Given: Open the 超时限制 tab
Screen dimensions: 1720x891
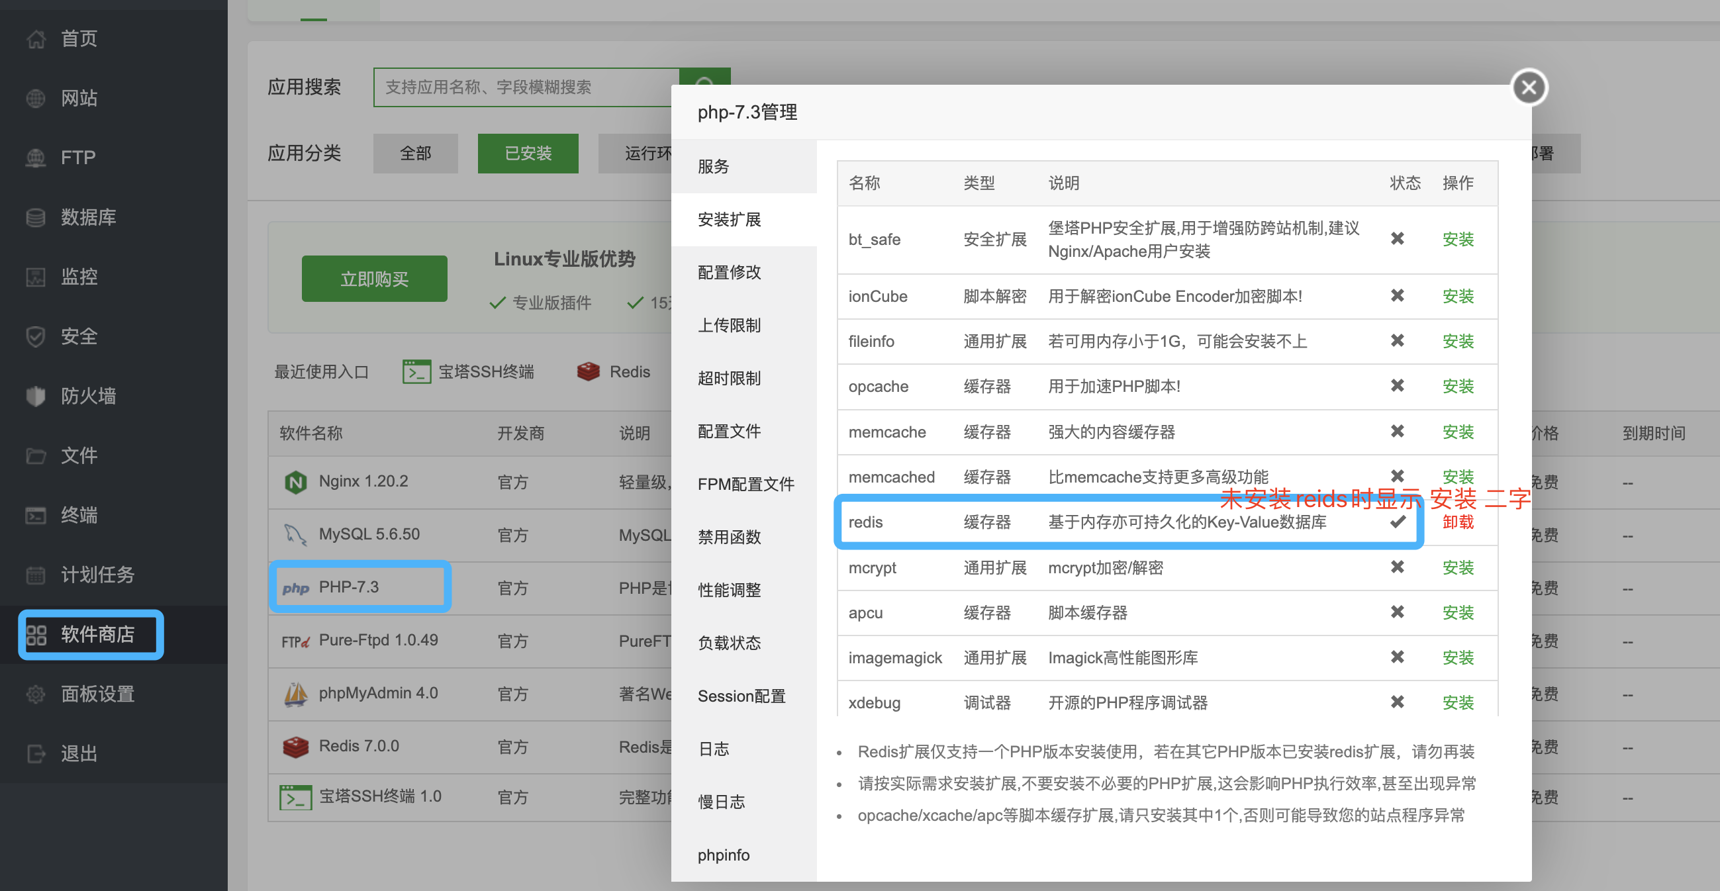Looking at the screenshot, I should pyautogui.click(x=744, y=379).
